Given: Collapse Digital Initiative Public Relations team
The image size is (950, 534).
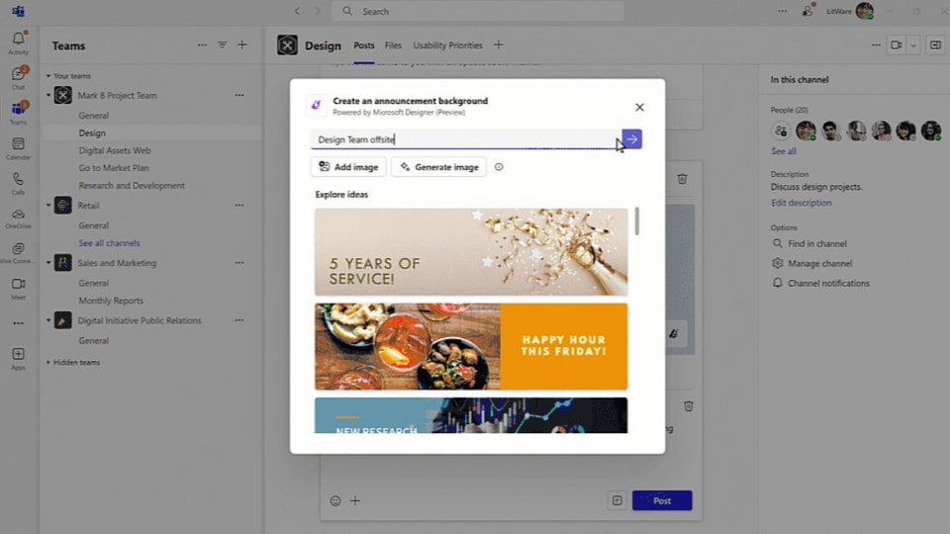Looking at the screenshot, I should click(x=48, y=320).
